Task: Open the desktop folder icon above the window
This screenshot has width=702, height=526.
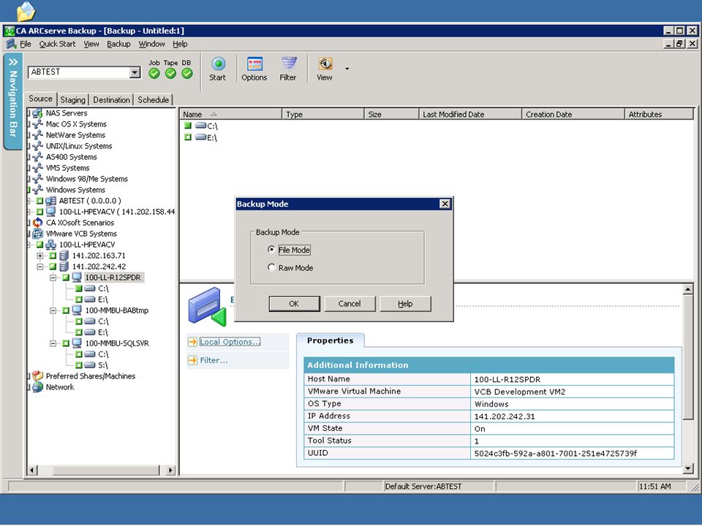Action: 26,12
